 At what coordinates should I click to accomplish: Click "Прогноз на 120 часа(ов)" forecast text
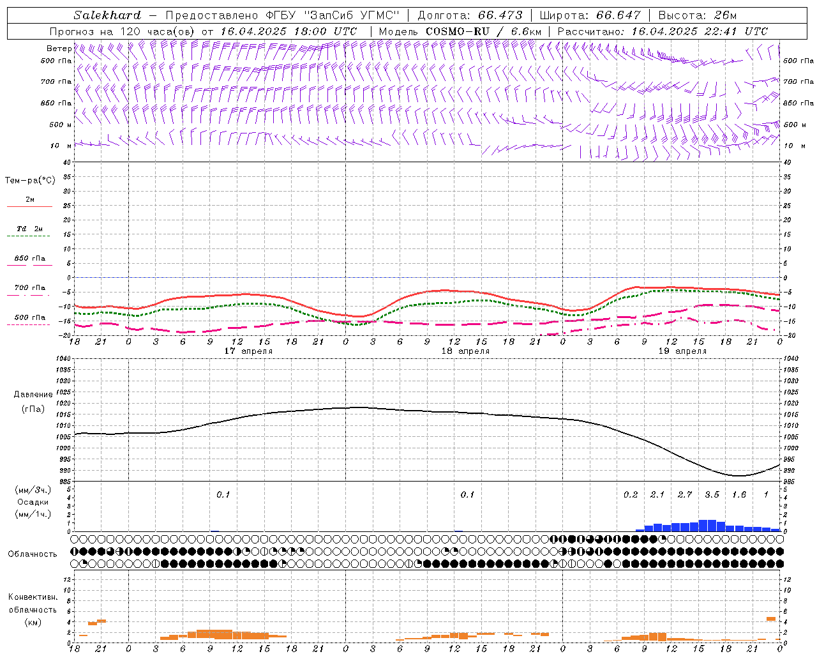(x=123, y=31)
